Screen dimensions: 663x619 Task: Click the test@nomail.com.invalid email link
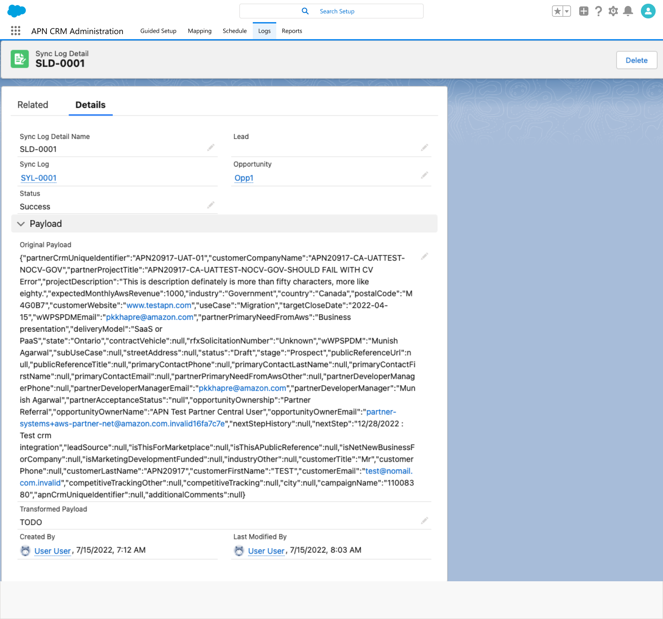coord(389,471)
